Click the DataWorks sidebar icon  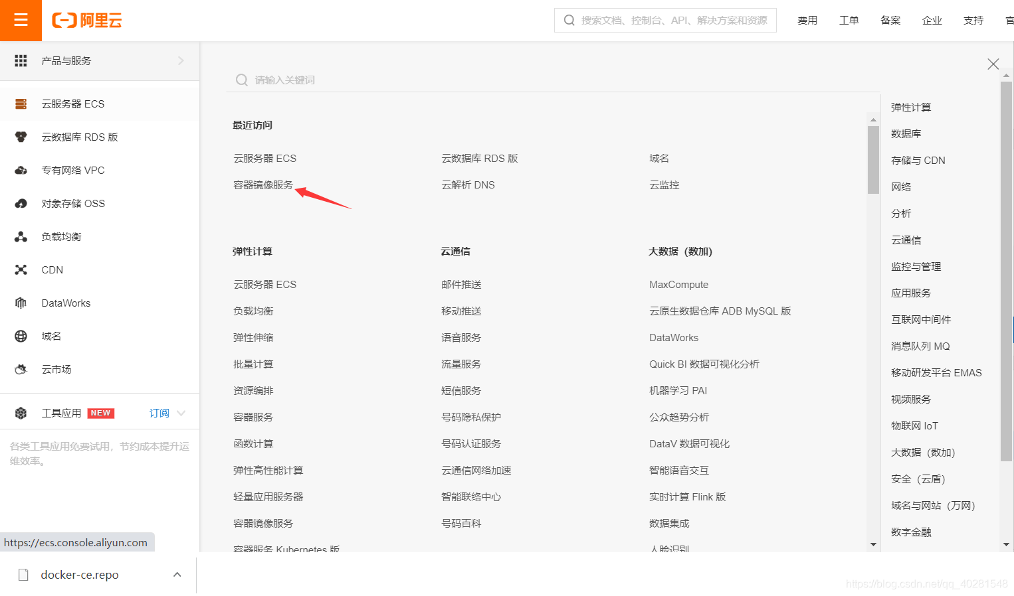coord(21,303)
